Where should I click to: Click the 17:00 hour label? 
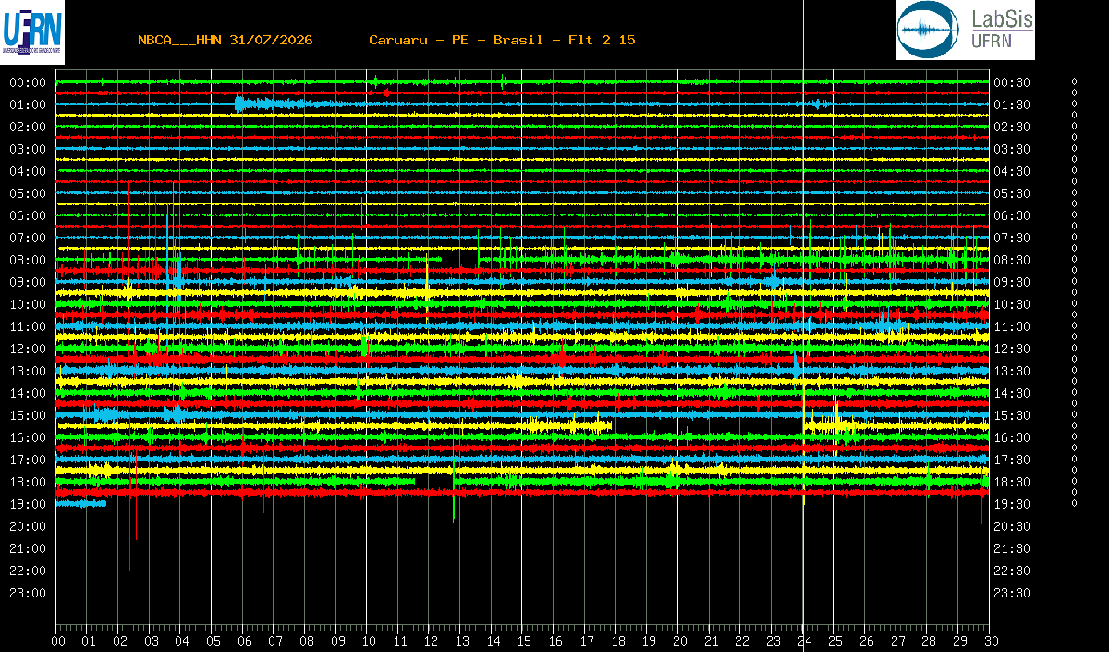pyautogui.click(x=28, y=460)
